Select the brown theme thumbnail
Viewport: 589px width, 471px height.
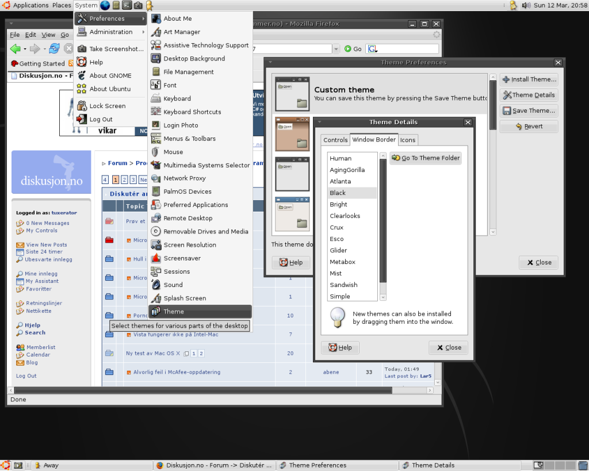click(292, 134)
